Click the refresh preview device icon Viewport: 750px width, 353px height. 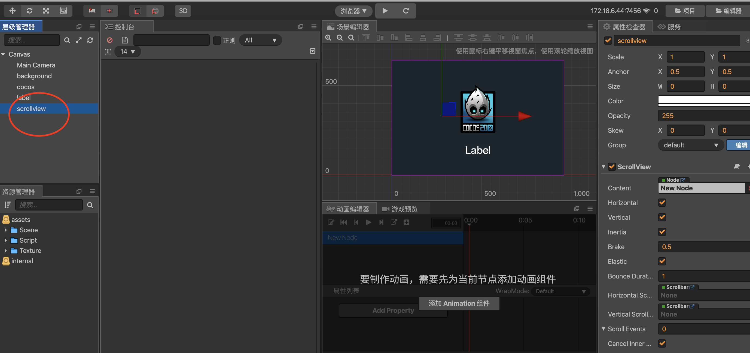(x=405, y=11)
